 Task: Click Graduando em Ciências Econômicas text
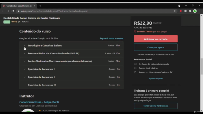click(38, 106)
